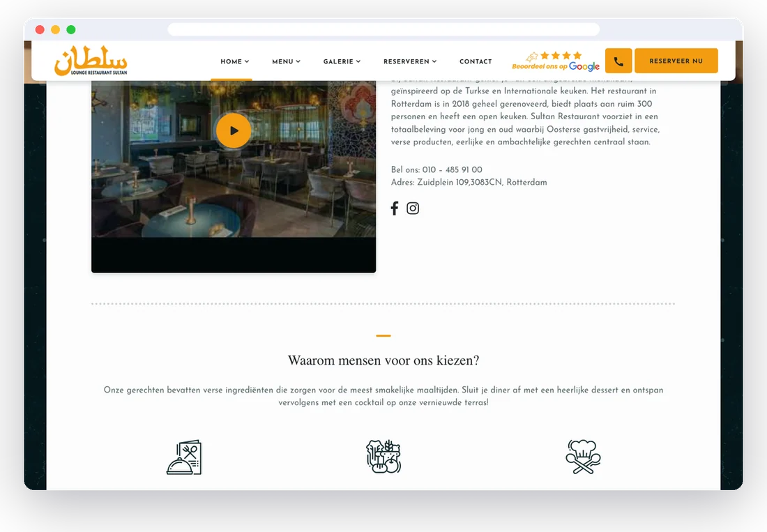Image resolution: width=767 pixels, height=532 pixels.
Task: Click the green maximize window dot
Action: click(71, 30)
